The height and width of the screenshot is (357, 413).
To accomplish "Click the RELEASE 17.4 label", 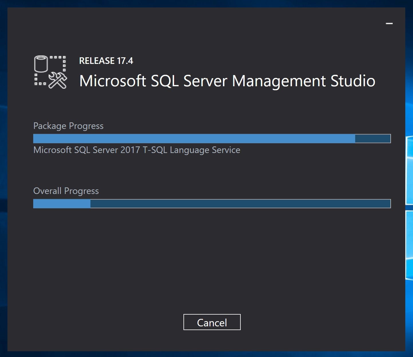I will pos(106,60).
